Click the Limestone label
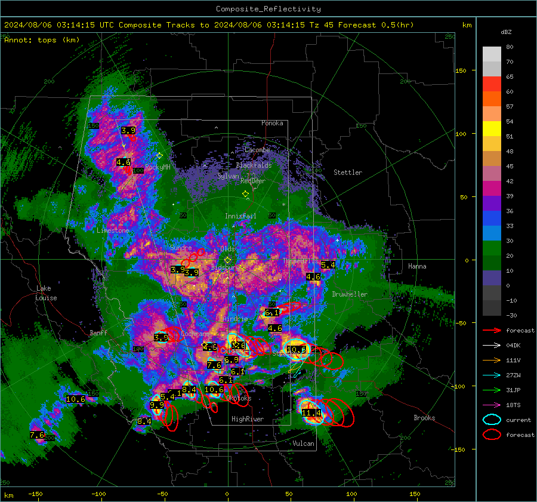The image size is (537, 502). click(113, 230)
